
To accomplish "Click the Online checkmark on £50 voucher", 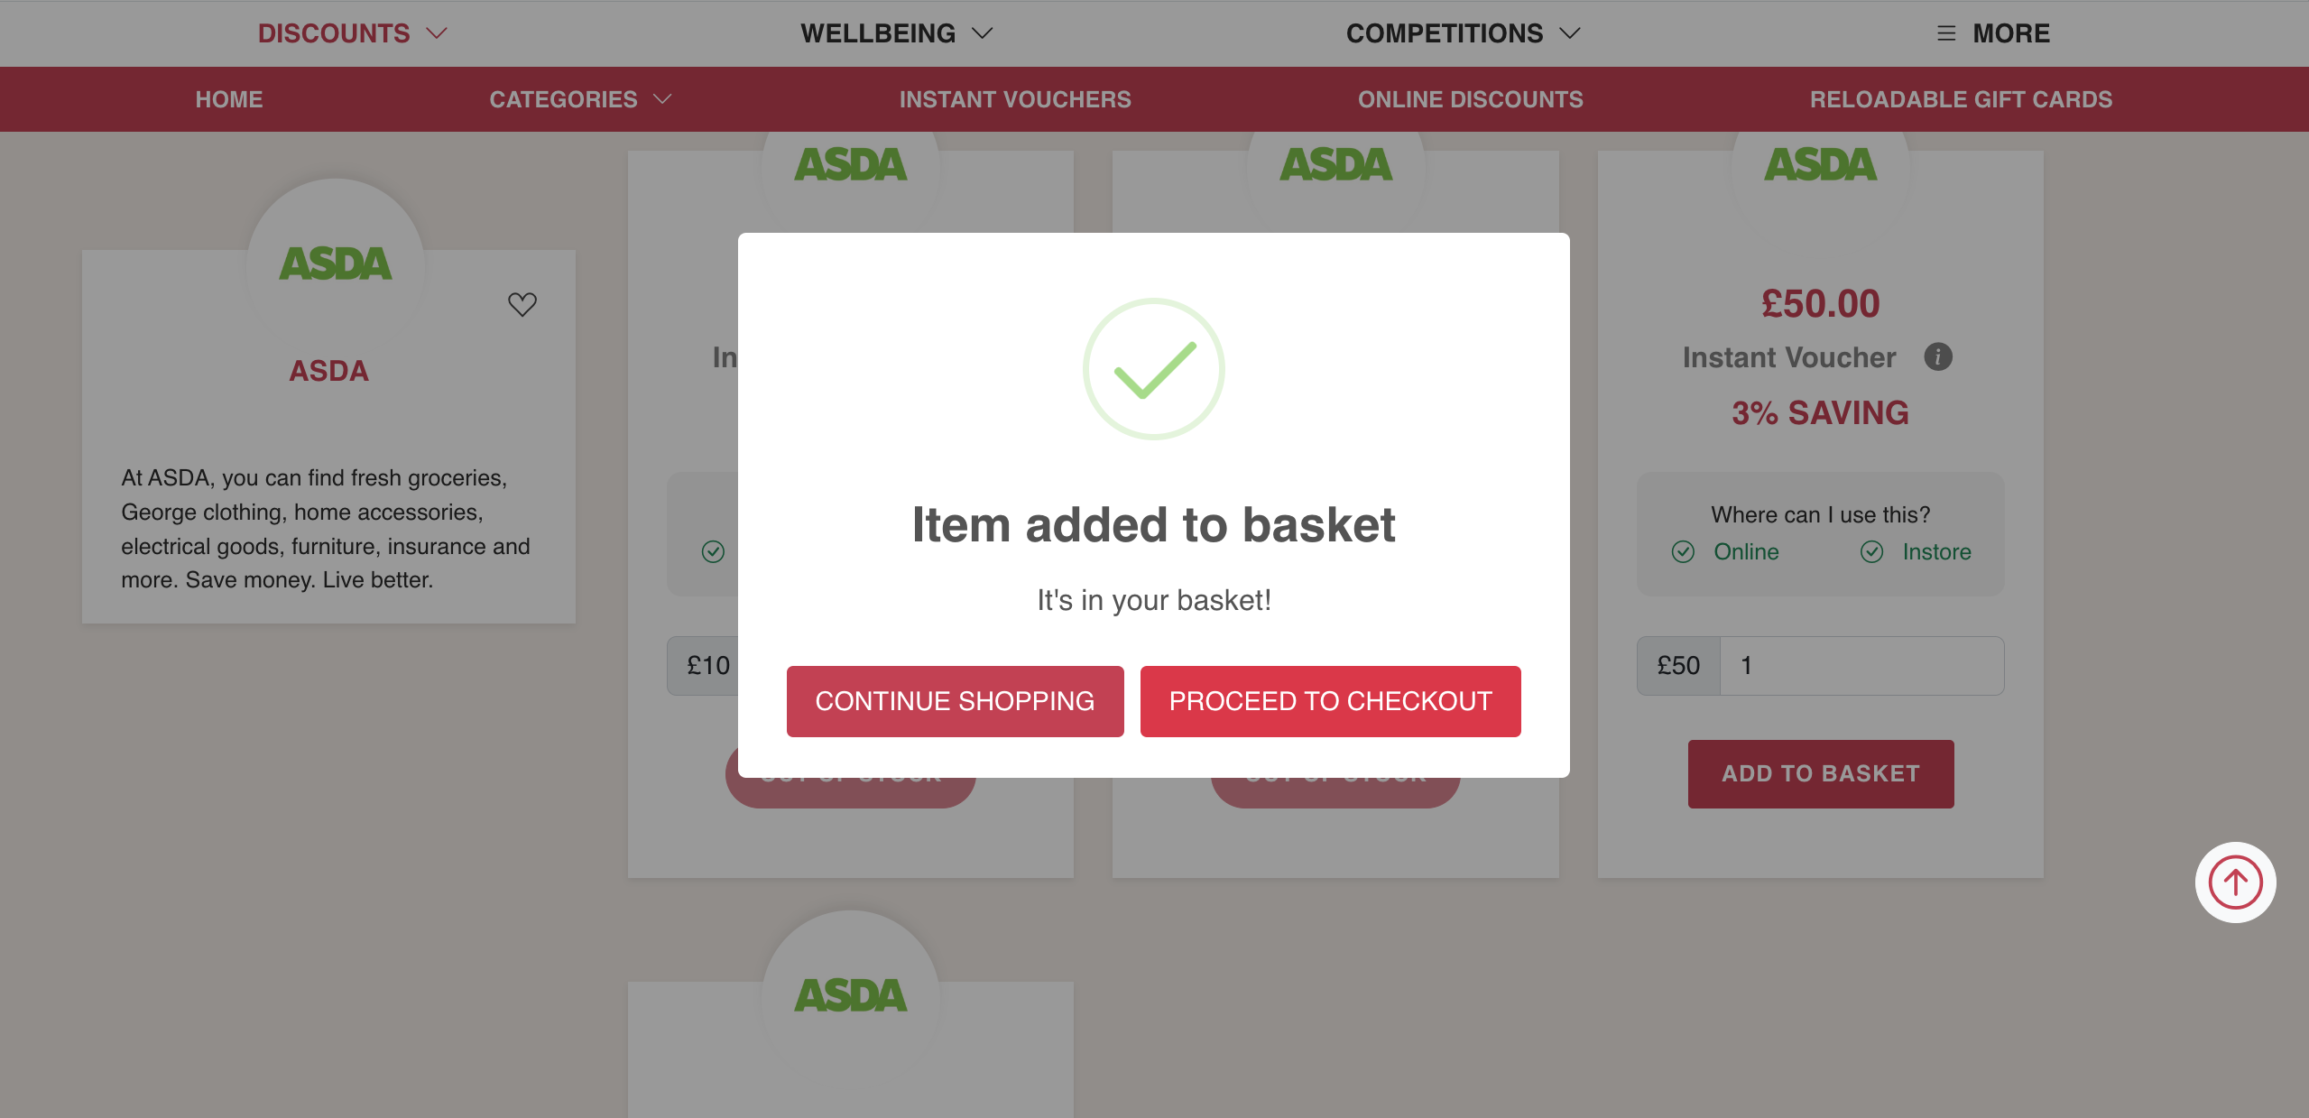I will tap(1683, 551).
